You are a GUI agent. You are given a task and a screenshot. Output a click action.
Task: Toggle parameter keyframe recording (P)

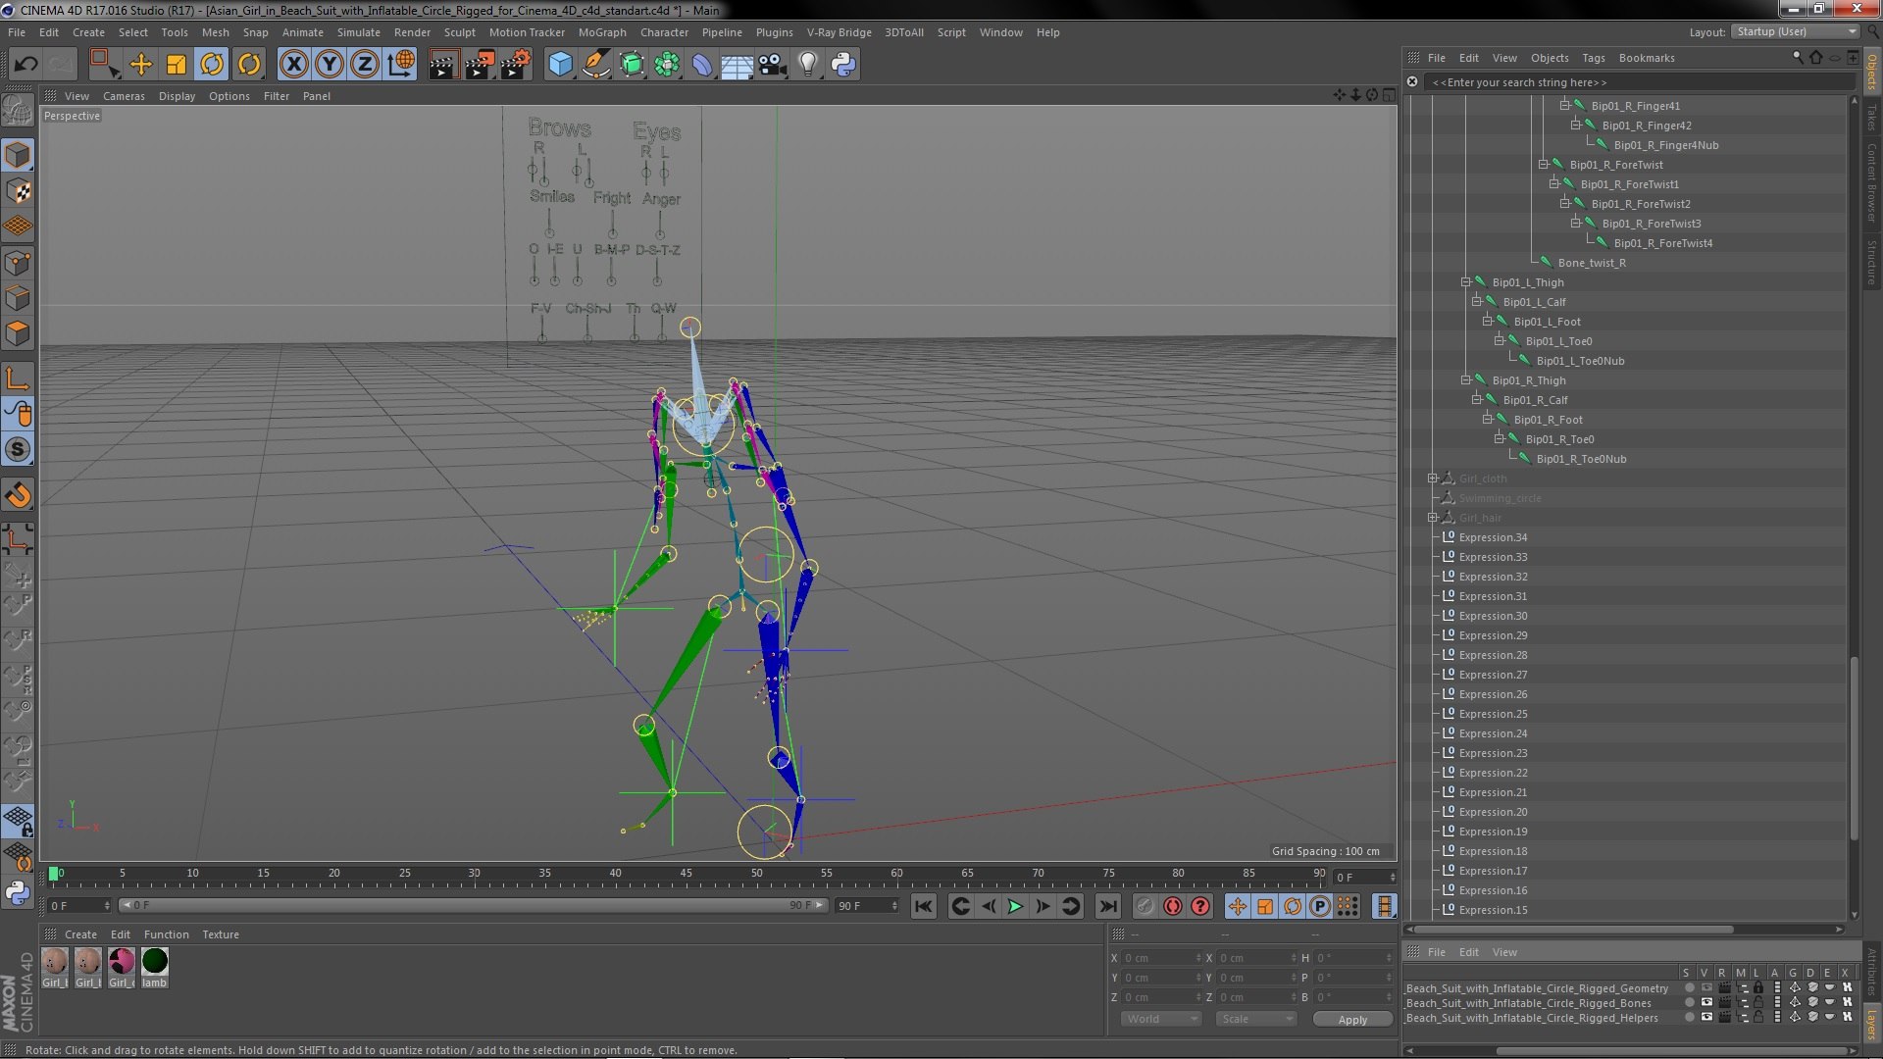(x=1320, y=907)
